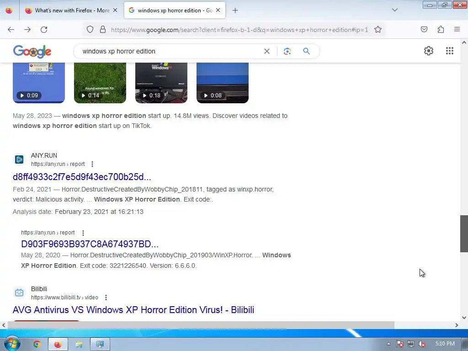List all tabs dropdown arrow

click(394, 10)
